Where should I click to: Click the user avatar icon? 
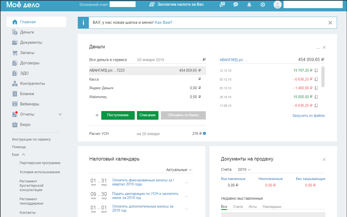tap(277, 5)
